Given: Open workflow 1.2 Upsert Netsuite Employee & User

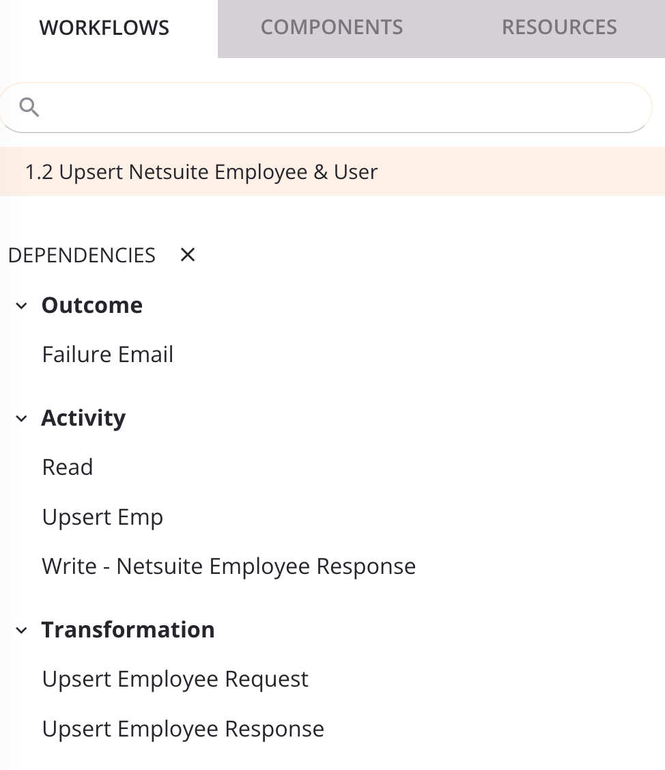Looking at the screenshot, I should [201, 171].
